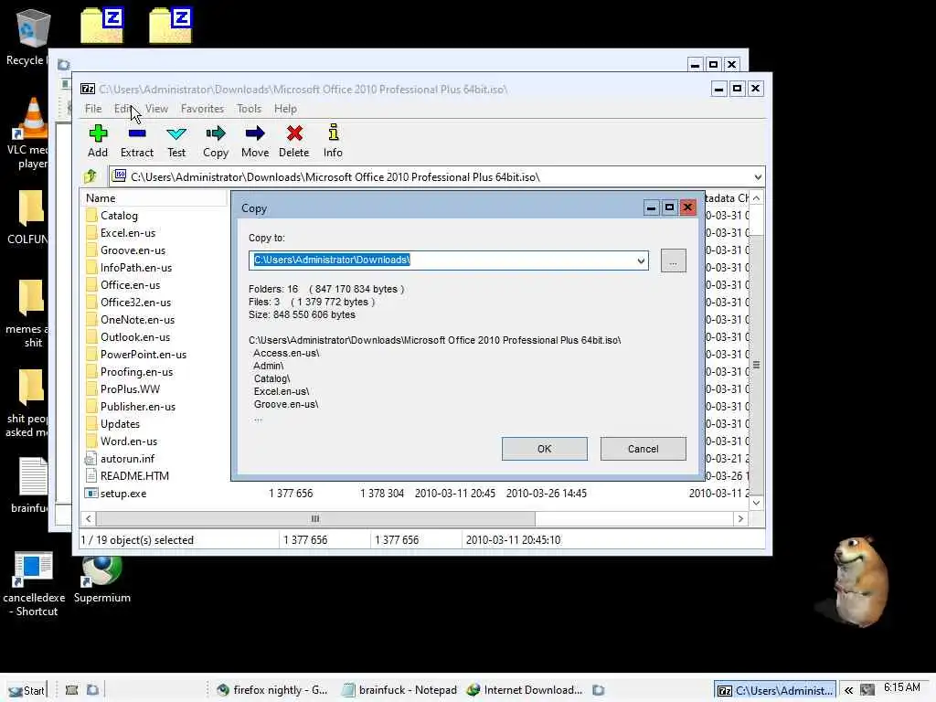Switch to brainfuck Notepad taskbar item
This screenshot has height=702, width=936.
[400, 690]
